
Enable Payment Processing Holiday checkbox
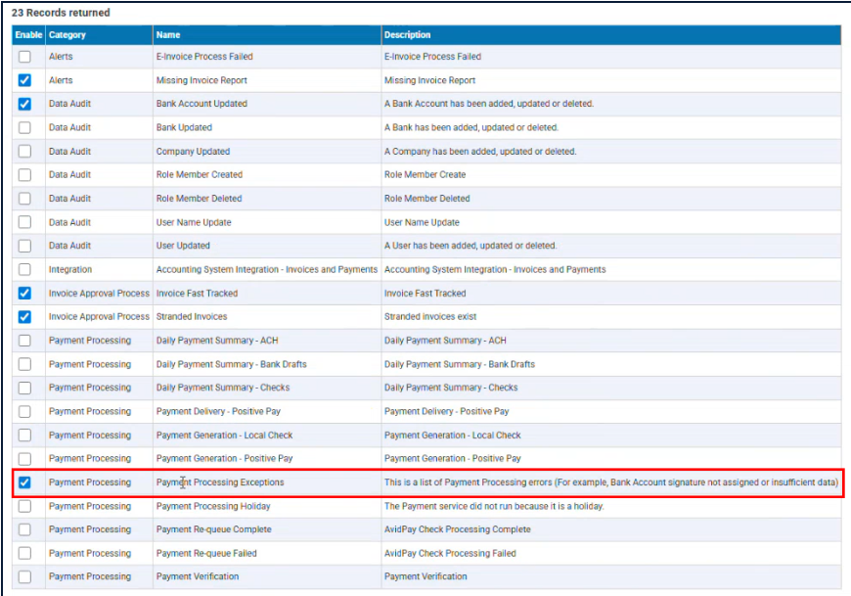24,506
